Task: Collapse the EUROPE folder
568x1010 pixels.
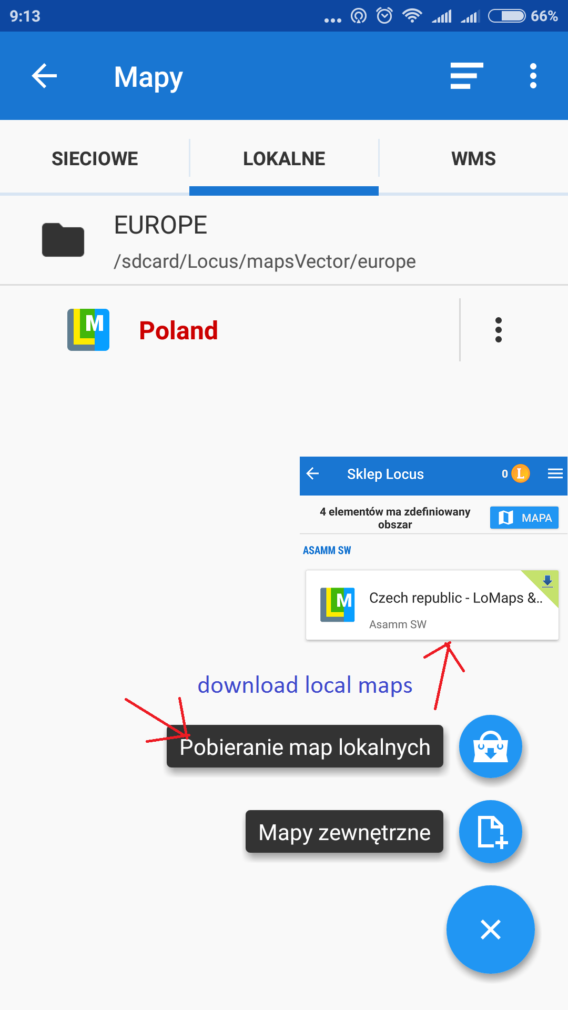Action: pyautogui.click(x=284, y=241)
